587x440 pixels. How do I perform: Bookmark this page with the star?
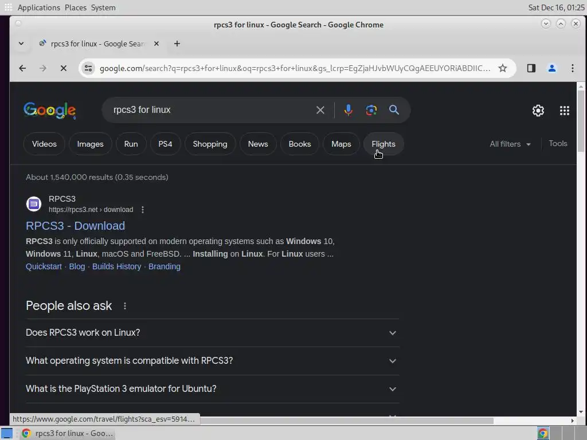(502, 68)
